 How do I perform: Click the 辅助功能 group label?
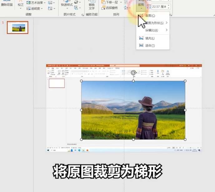tap(92, 14)
